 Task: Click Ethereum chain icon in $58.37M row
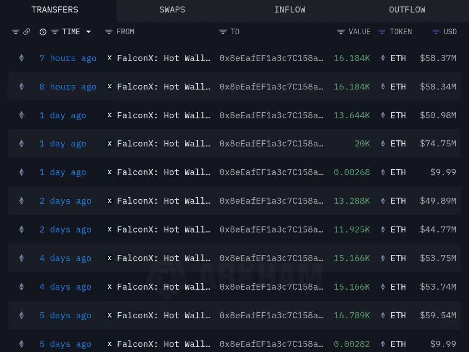click(21, 58)
